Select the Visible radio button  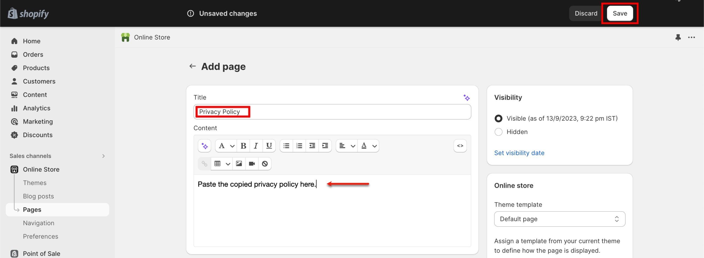498,118
